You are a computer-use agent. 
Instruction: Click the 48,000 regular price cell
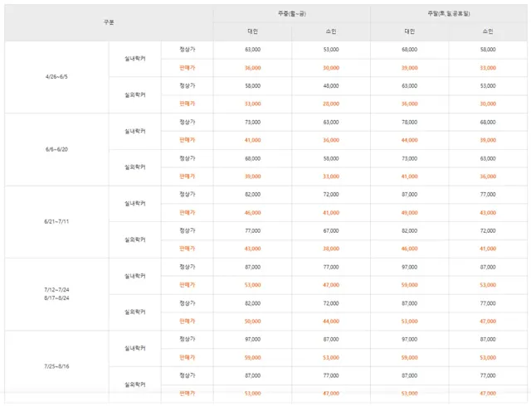click(x=331, y=86)
